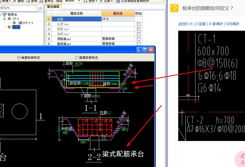Screen dimensions: 245x167
Task: Click the thumbs-up like icon
Action: (243, 156)
